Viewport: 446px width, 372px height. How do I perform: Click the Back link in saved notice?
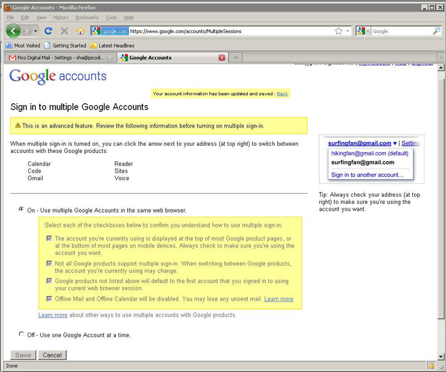[x=282, y=94]
